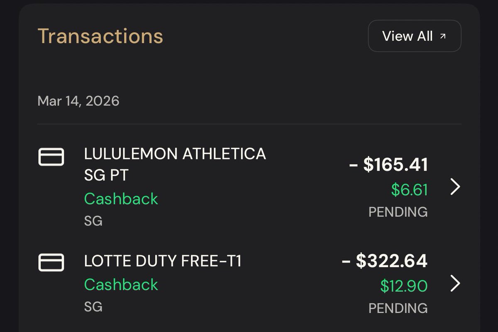Open the LOTTE DUTY FREE-T1 transaction name
The image size is (498, 332).
coord(163,261)
